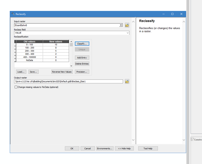This screenshot has height=164, width=202.
Task: Open the Input raster dropdown
Action: (x=121, y=25)
